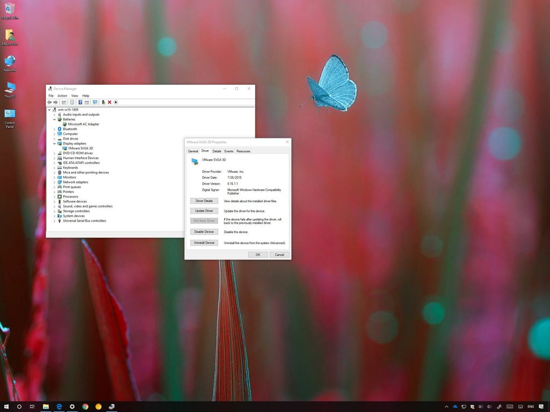Launch Microsoft Edge from the taskbar

[59, 407]
